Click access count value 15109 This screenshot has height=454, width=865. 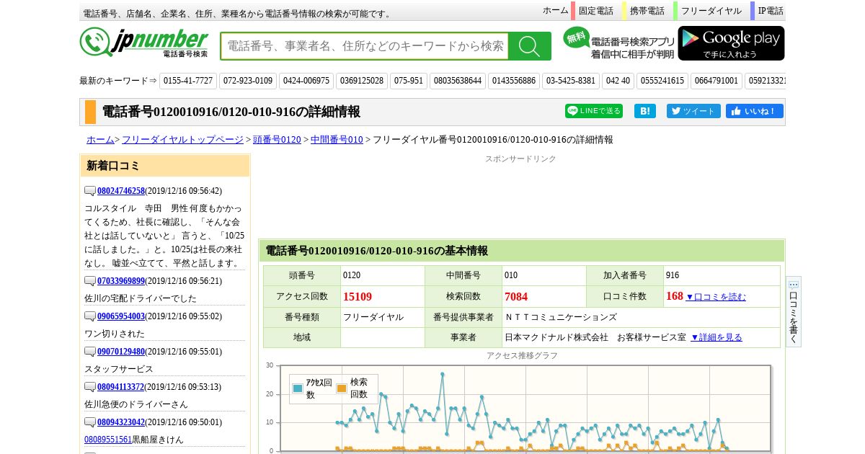(x=358, y=297)
